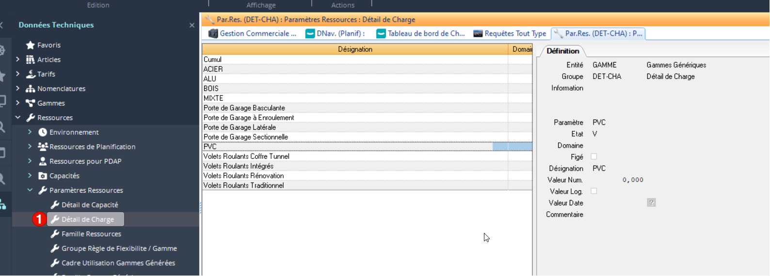The image size is (770, 276).
Task: Click the Articles icon in tree
Action: pyautogui.click(x=30, y=60)
